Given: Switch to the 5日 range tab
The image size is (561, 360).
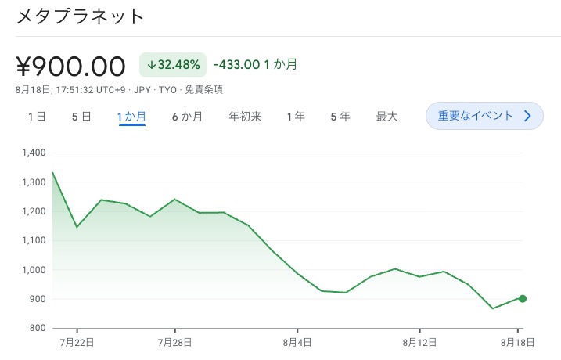Looking at the screenshot, I should click(81, 117).
